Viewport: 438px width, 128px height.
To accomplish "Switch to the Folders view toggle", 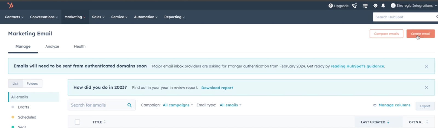I will pyautogui.click(x=32, y=84).
